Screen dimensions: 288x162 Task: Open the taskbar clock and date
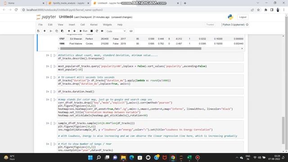[x=274, y=157]
